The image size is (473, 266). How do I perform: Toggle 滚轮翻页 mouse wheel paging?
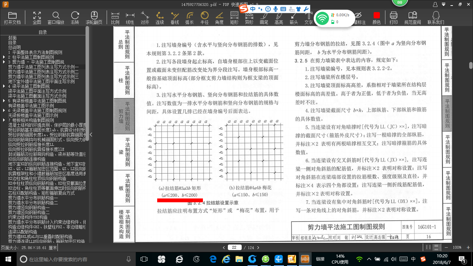94,18
